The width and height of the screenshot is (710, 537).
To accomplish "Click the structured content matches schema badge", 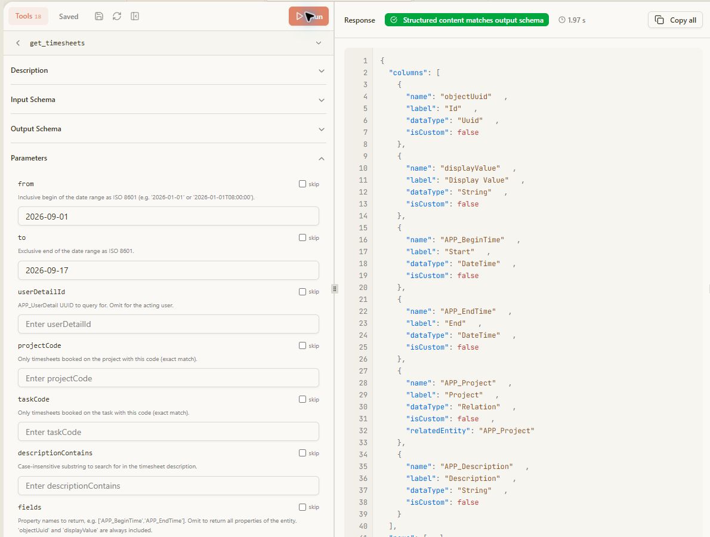I will (x=467, y=20).
